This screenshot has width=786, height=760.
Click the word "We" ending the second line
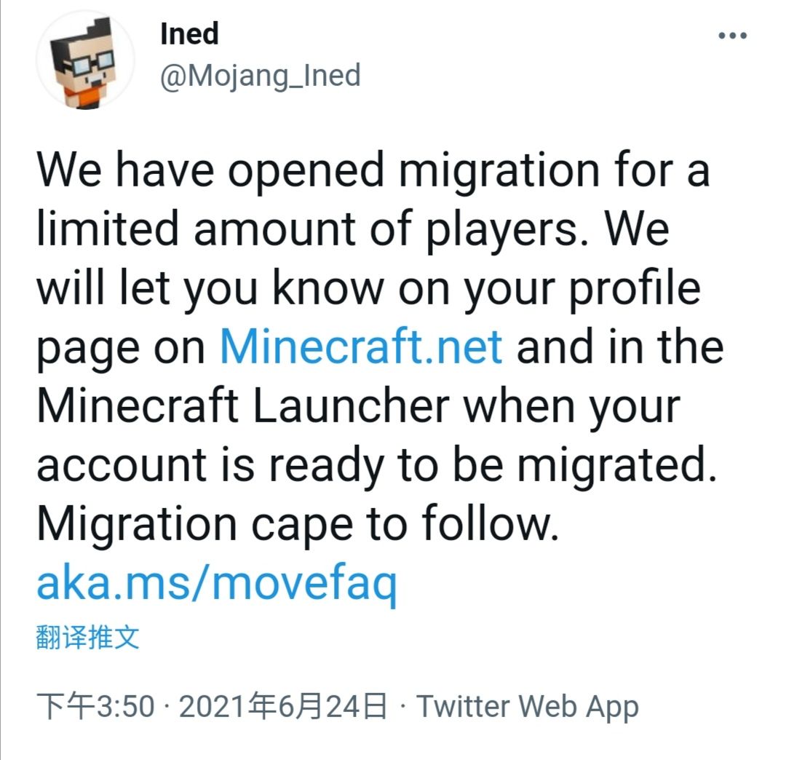637,229
